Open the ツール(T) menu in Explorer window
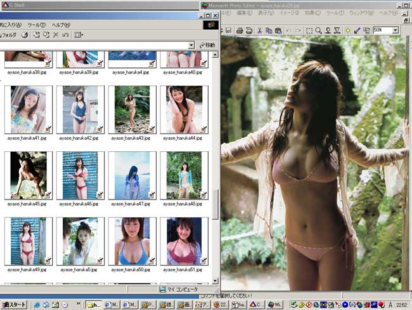This screenshot has height=310, width=412. [x=37, y=25]
